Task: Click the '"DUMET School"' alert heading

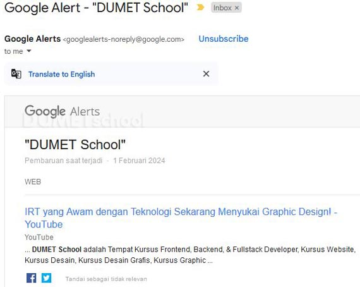Action: pyautogui.click(x=75, y=145)
